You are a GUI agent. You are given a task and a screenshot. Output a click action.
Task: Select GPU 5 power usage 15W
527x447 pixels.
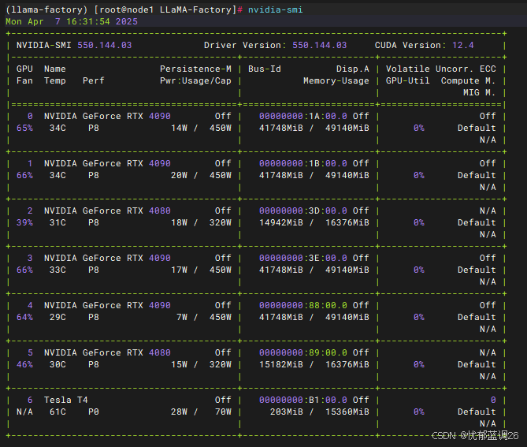pos(179,364)
